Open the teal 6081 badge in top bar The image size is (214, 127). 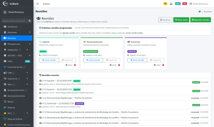[178, 4]
